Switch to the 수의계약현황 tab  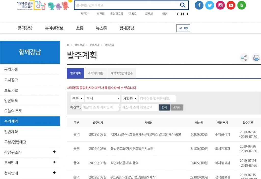96,73
